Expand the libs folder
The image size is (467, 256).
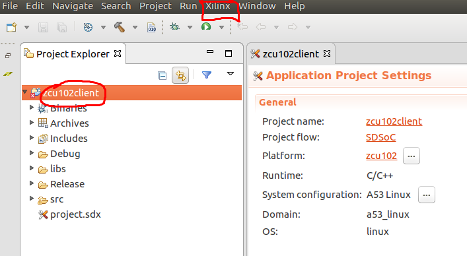point(32,168)
